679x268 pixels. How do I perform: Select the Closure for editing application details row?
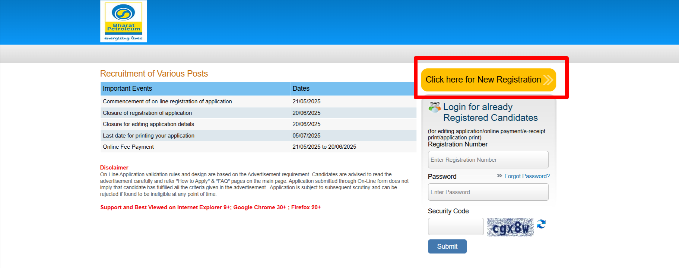[x=148, y=124]
